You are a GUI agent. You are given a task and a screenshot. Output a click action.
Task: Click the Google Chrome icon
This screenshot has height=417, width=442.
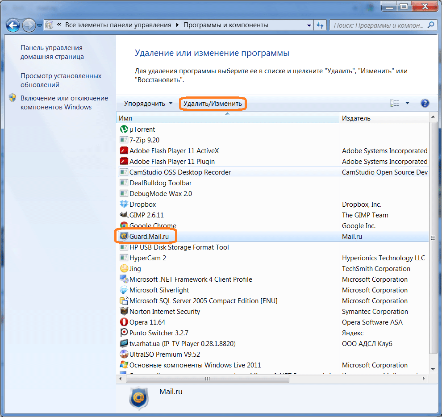(124, 225)
